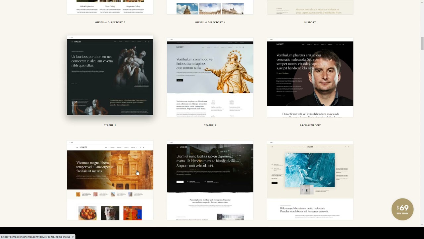Open the demo thumbnail with blue painting

[x=310, y=180]
